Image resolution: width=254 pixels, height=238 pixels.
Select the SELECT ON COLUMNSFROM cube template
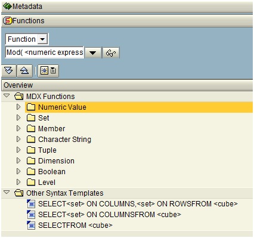[110, 215]
